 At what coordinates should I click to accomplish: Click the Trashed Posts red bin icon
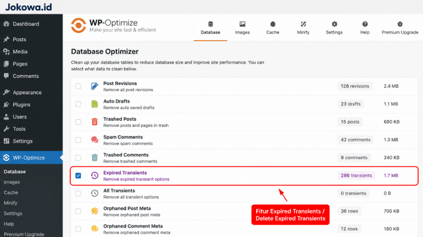(94, 122)
